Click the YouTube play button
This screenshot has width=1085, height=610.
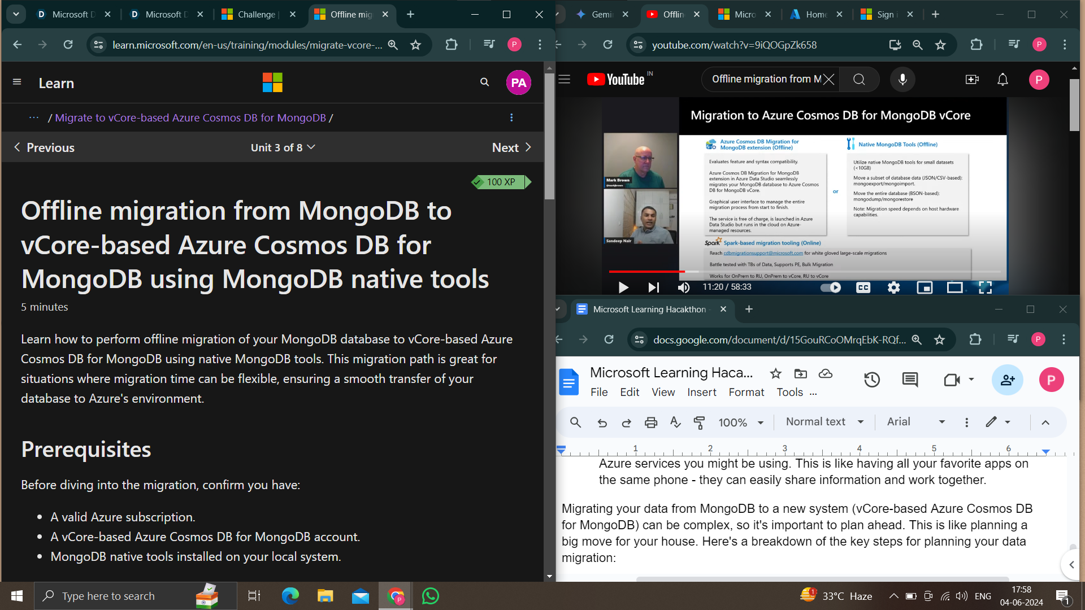point(623,287)
